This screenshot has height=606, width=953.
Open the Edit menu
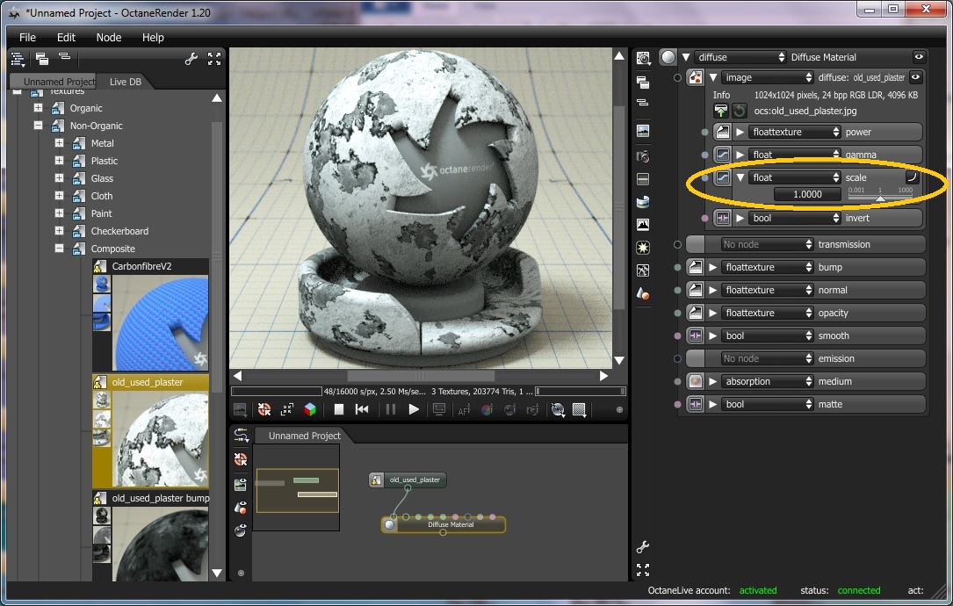coord(66,37)
